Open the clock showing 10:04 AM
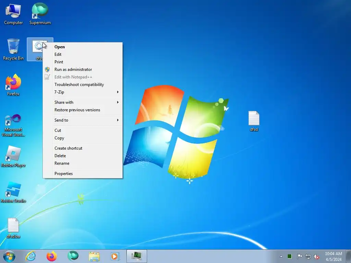The width and height of the screenshot is (351, 263). click(334, 256)
